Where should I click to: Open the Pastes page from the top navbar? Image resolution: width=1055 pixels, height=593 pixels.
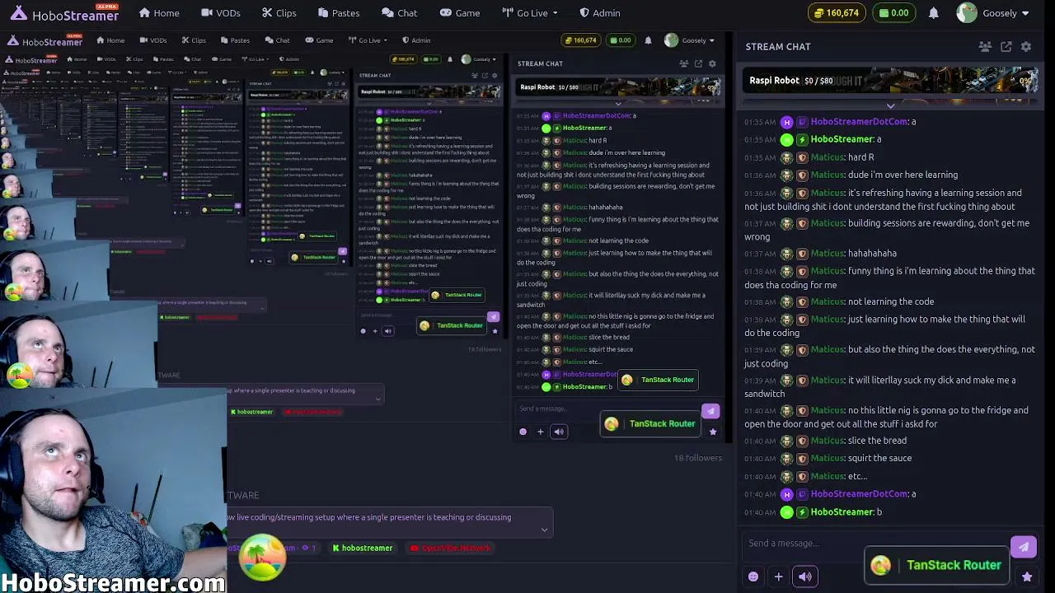coord(338,13)
